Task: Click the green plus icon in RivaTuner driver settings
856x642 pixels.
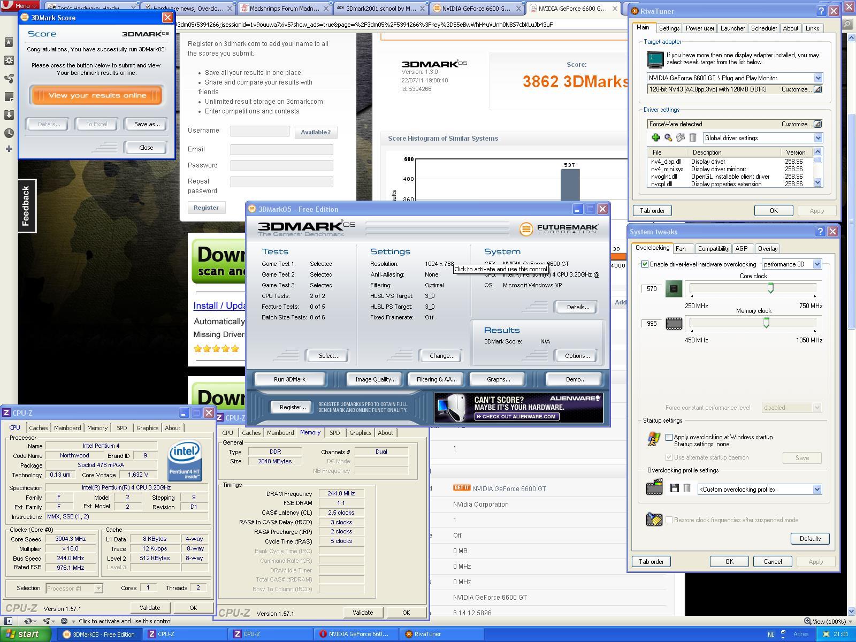Action: (655, 138)
